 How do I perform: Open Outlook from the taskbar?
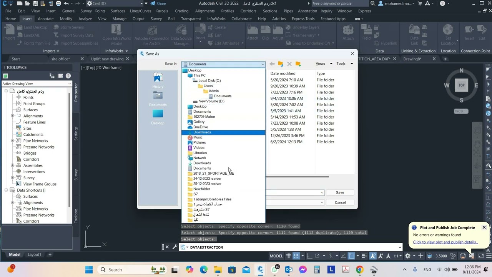(x=289, y=270)
